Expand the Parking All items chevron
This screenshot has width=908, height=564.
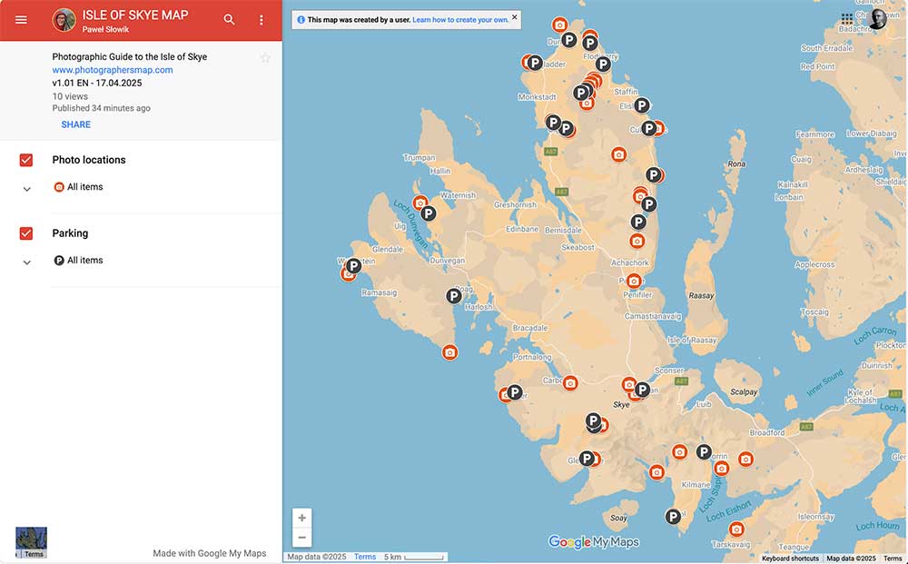coord(26,262)
